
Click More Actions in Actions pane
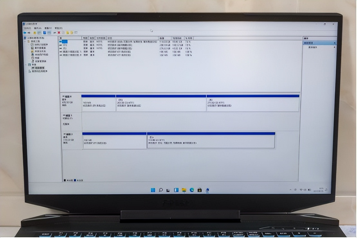pyautogui.click(x=313, y=47)
